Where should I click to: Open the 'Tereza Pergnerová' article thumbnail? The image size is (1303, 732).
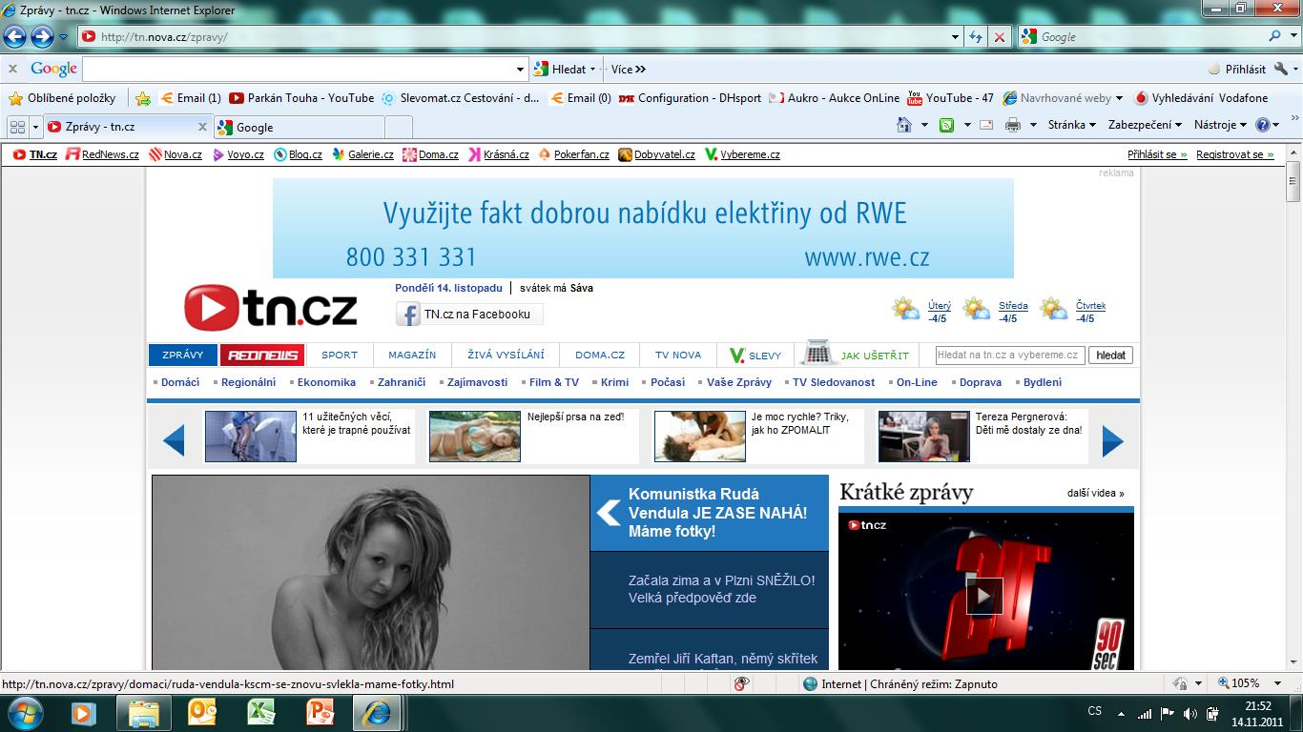point(923,437)
